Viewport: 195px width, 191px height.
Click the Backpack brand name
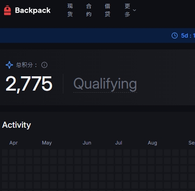coord(33,11)
